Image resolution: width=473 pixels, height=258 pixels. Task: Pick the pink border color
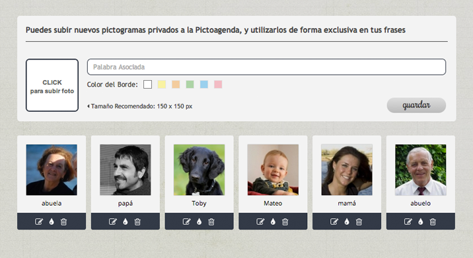tap(218, 84)
